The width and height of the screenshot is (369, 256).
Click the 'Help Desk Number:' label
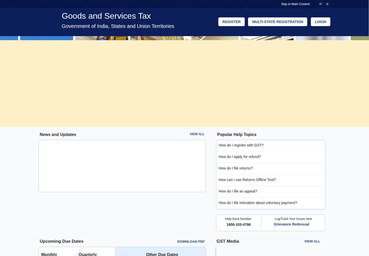tap(239, 219)
